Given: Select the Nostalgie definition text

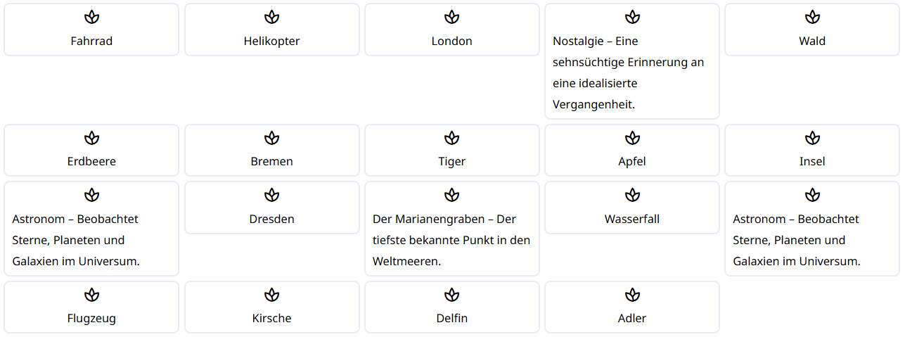Looking at the screenshot, I should [x=628, y=72].
